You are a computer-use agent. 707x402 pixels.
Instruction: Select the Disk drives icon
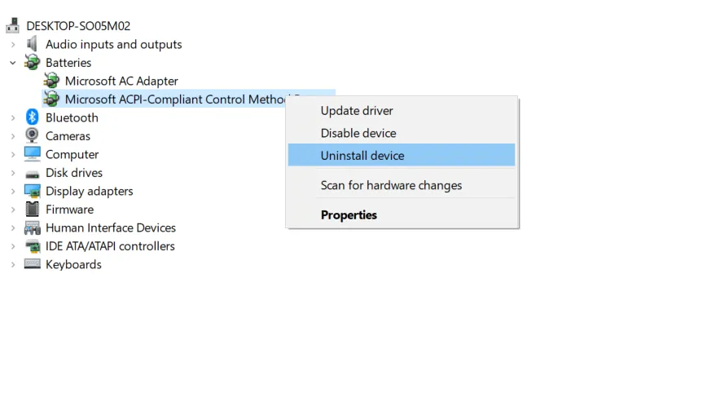click(x=32, y=174)
